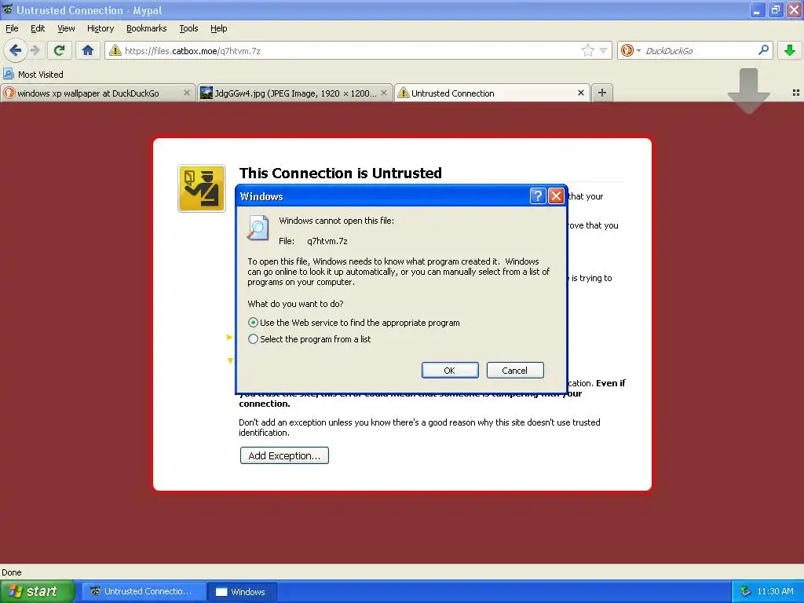Close the Untrusted Connection tab
This screenshot has height=603, width=804.
[x=580, y=93]
